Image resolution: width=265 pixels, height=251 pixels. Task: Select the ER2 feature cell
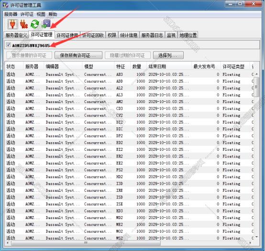point(119,156)
